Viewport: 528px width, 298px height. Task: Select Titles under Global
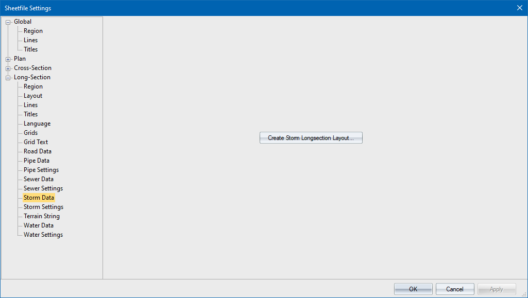pyautogui.click(x=30, y=49)
